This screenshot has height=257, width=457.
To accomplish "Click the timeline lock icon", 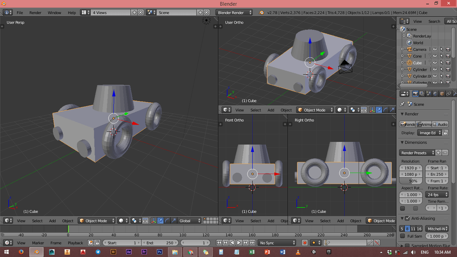I will point(97,243).
